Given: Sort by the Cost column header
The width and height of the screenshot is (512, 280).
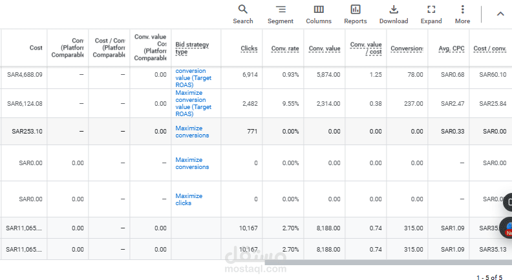Looking at the screenshot, I should (36, 48).
